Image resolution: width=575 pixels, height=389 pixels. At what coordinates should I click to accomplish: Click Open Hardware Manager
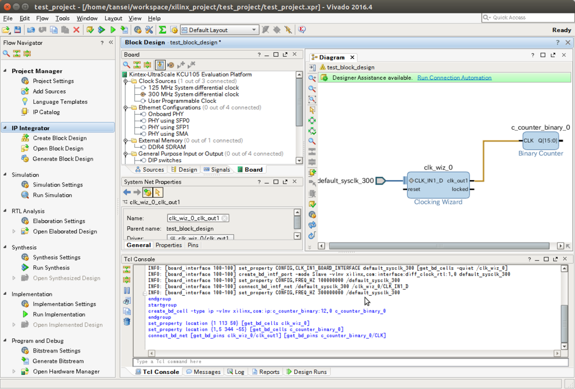(66, 372)
